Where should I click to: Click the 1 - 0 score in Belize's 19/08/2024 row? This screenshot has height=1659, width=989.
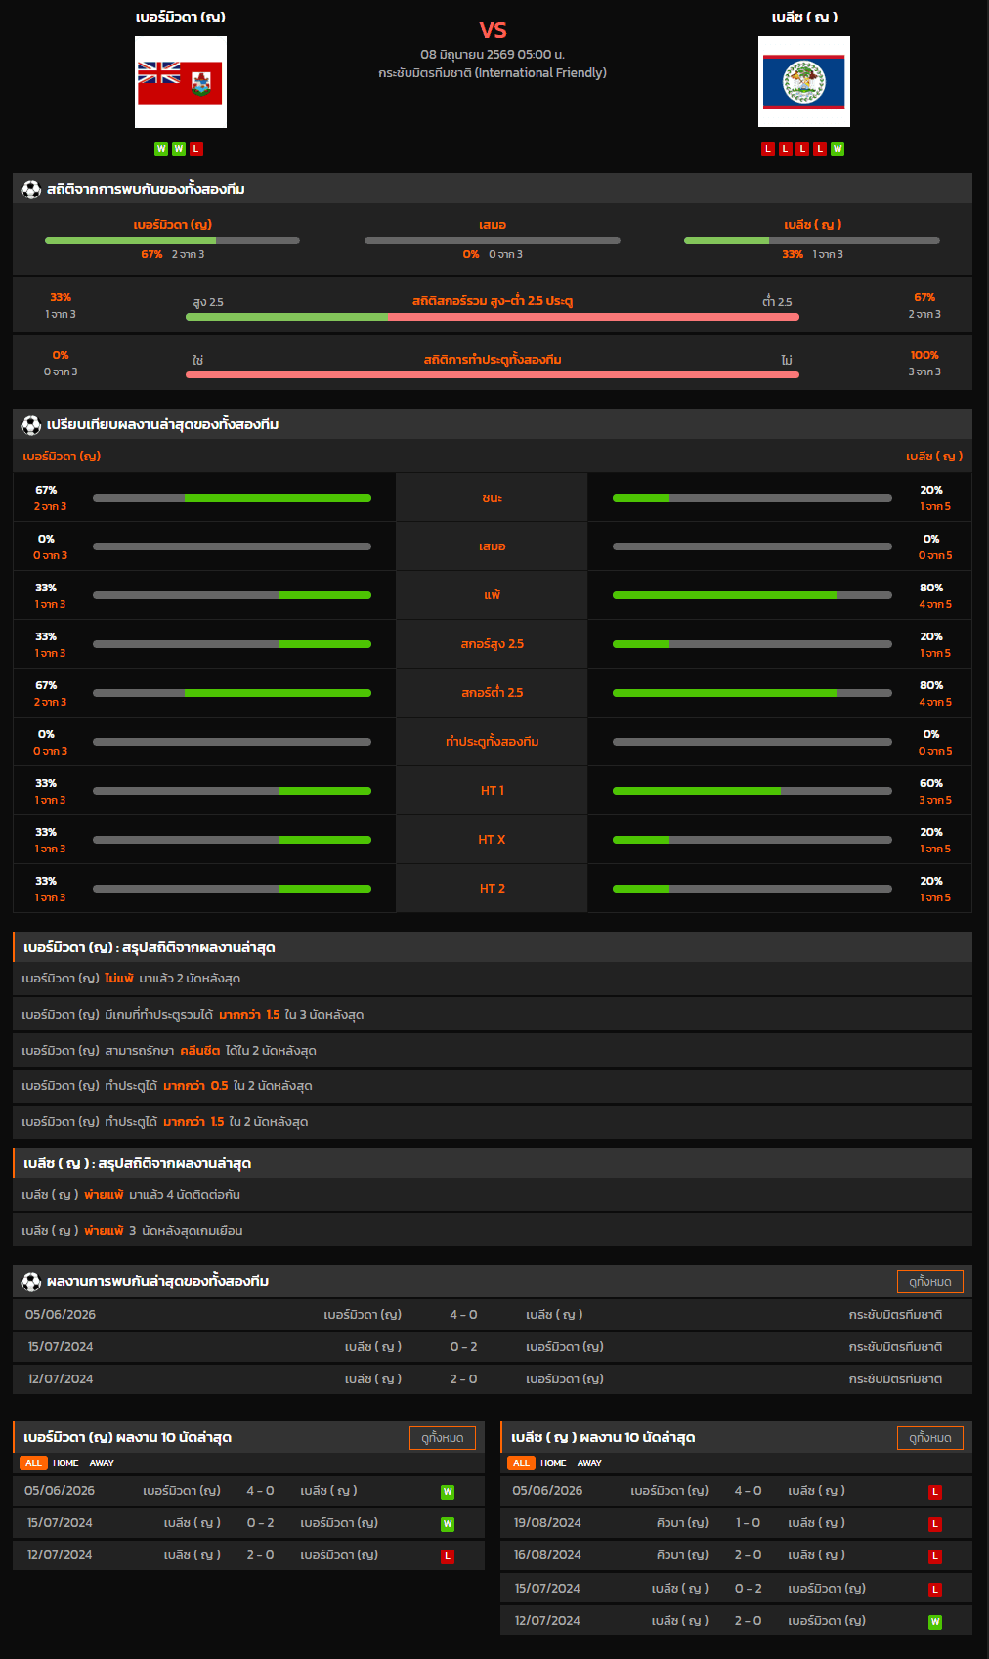(x=749, y=1523)
